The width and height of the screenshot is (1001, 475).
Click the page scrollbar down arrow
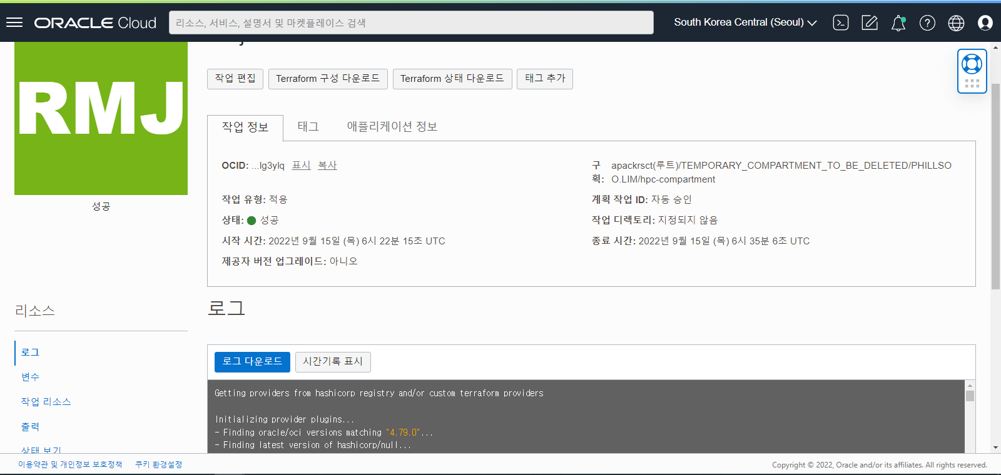995,448
